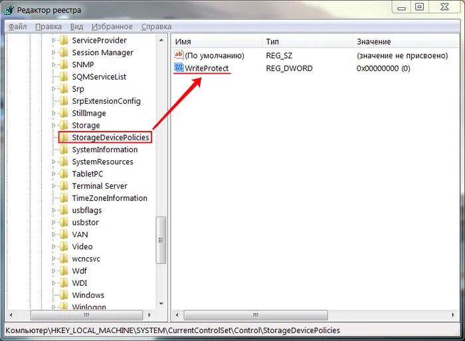This screenshot has width=465, height=341.
Task: Click the SystemInformation folder icon
Action: (64, 150)
